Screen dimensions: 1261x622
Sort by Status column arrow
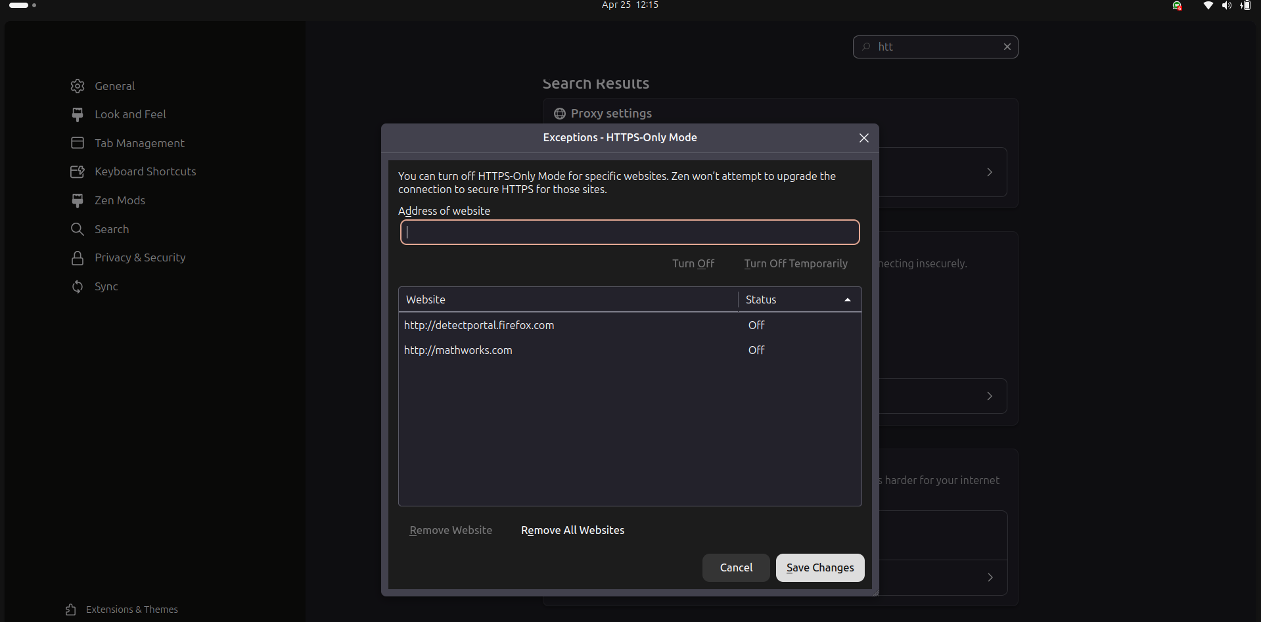point(848,300)
